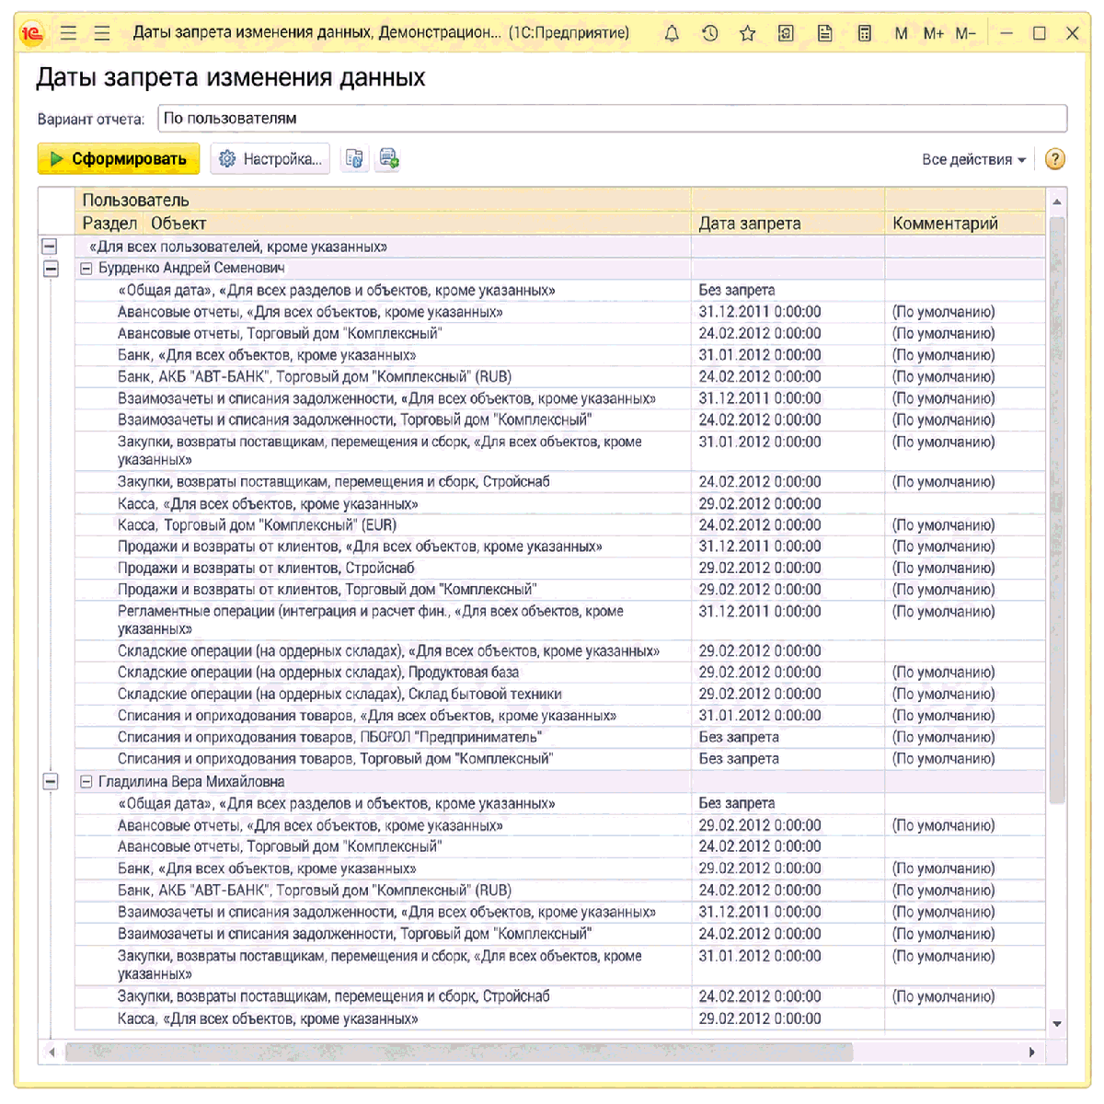Open the Настройка... settings button
This screenshot has width=1104, height=1104.
click(270, 159)
